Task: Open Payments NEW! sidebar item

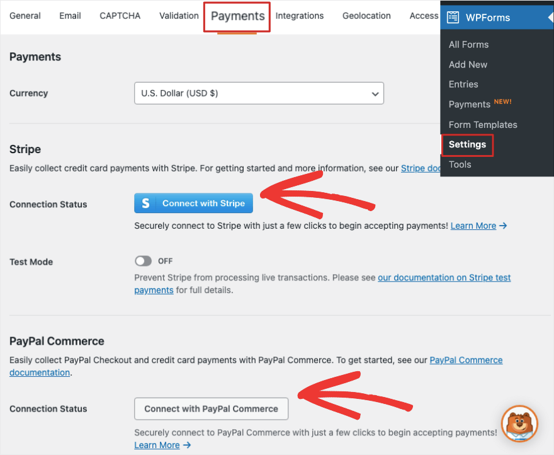Action: (x=480, y=104)
